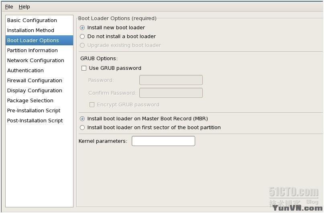Image resolution: width=324 pixels, height=213 pixels.
Task: Select Basic Configuration in sidebar
Action: (x=32, y=20)
